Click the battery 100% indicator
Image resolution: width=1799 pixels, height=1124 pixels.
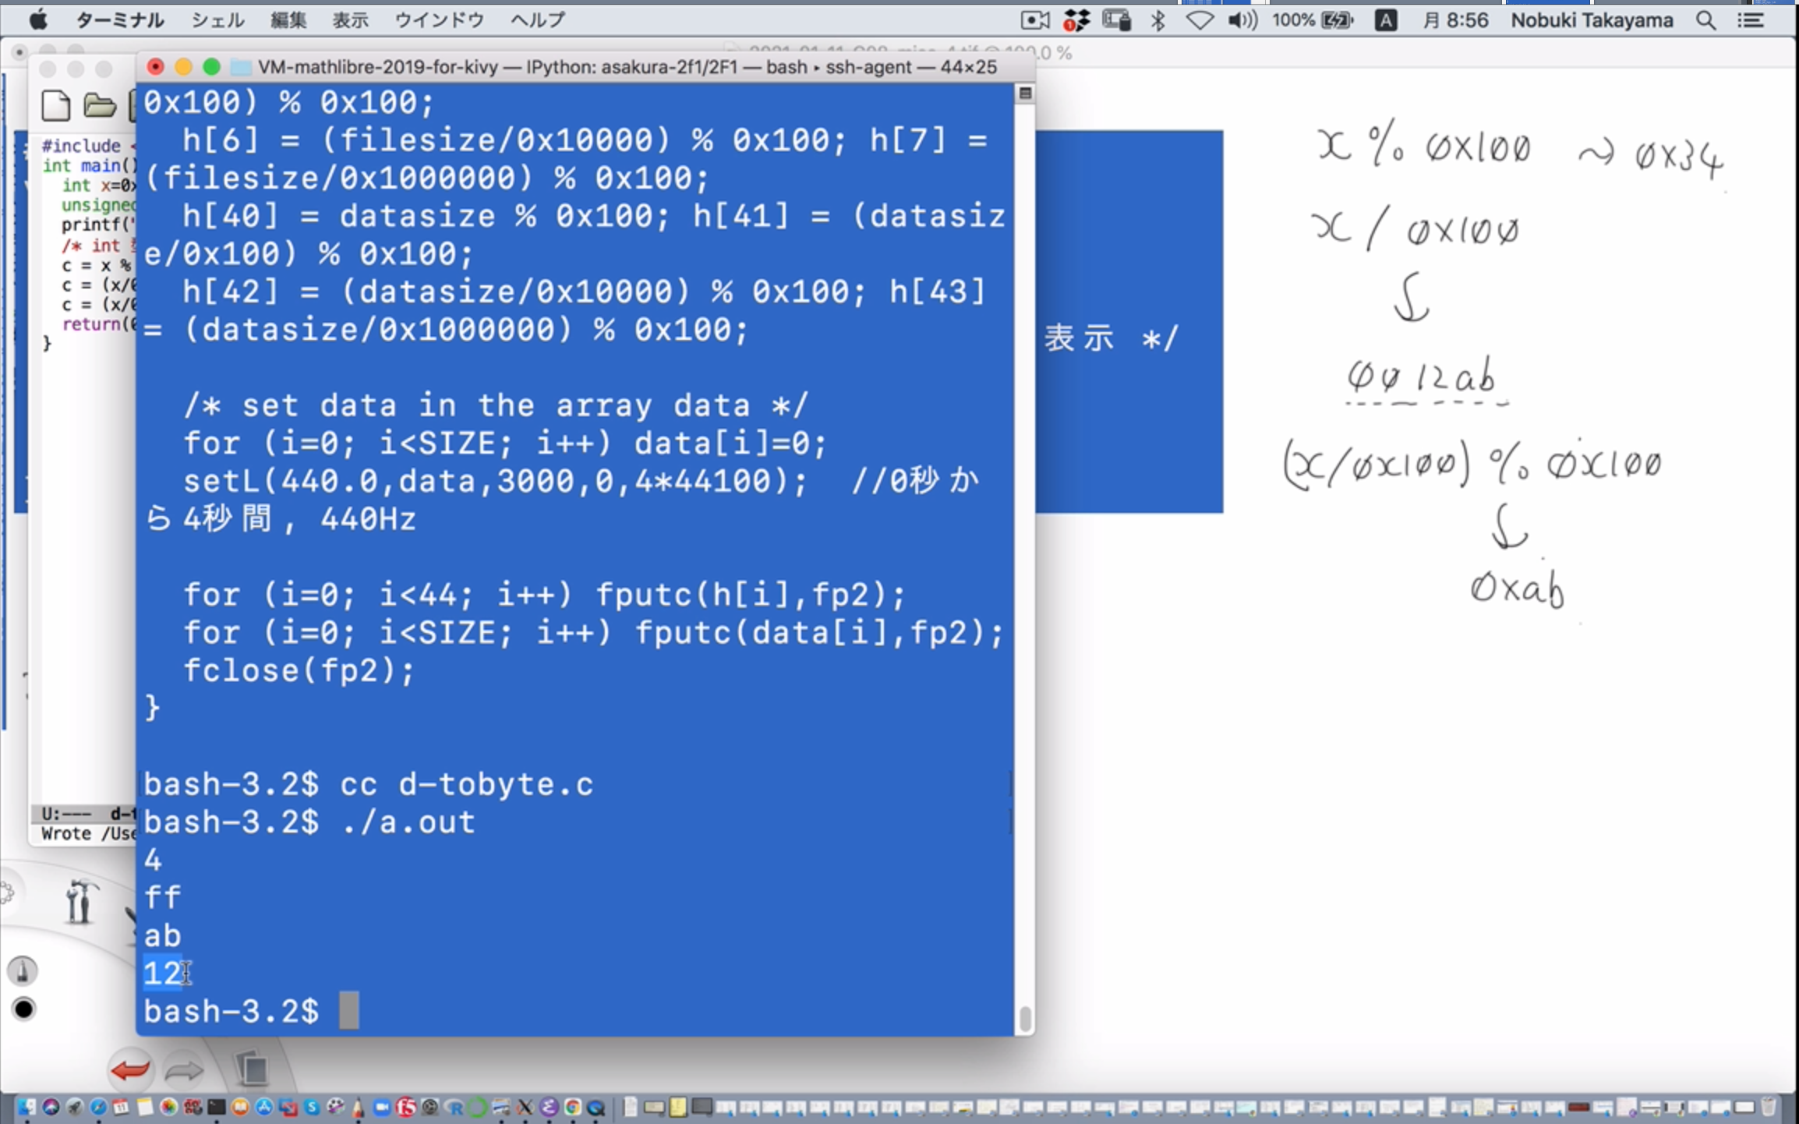click(x=1313, y=20)
